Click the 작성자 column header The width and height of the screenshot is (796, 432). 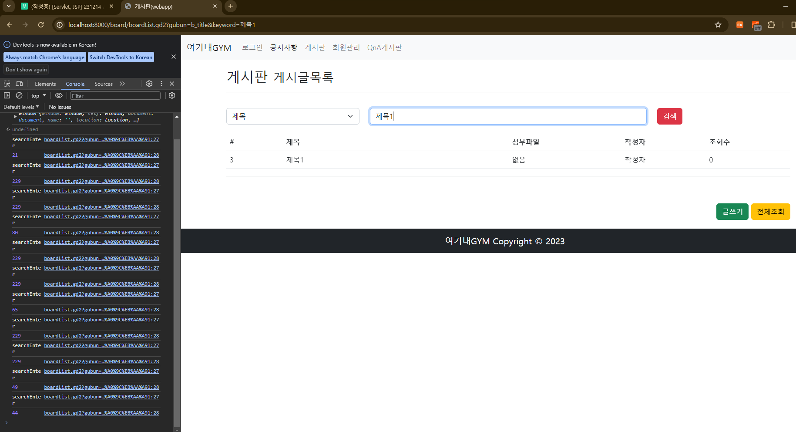(635, 142)
